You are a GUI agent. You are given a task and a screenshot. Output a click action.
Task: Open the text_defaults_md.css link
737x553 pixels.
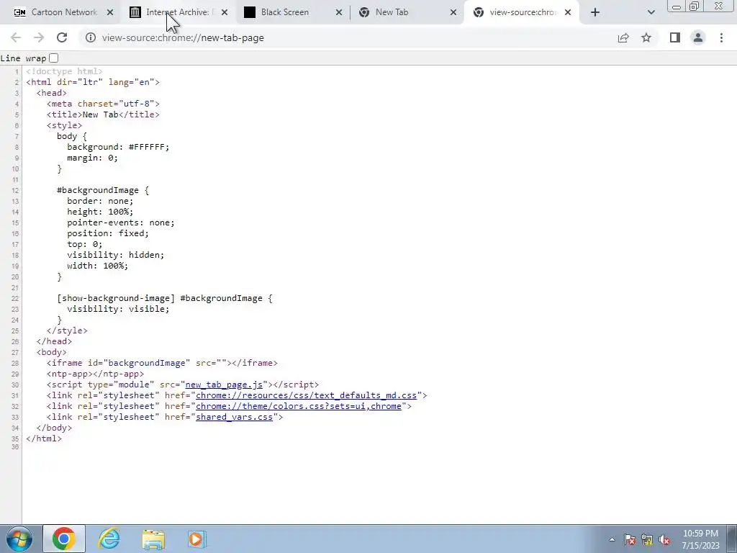pyautogui.click(x=306, y=395)
